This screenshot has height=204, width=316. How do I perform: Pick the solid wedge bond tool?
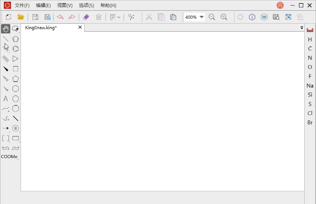click(6, 69)
